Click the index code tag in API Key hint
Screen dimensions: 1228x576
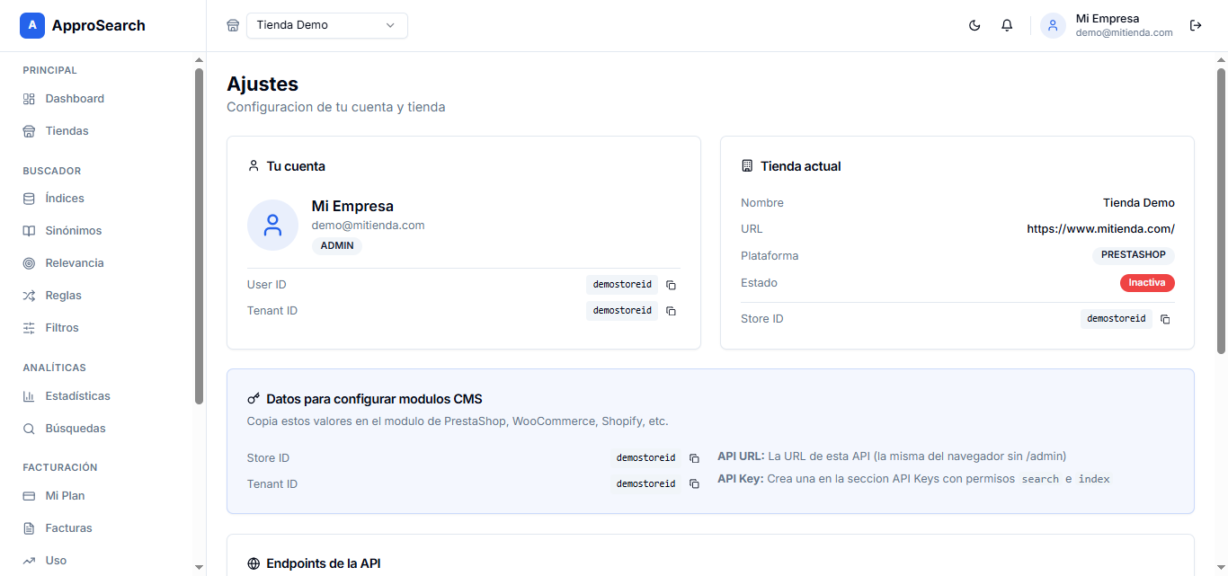point(1094,480)
